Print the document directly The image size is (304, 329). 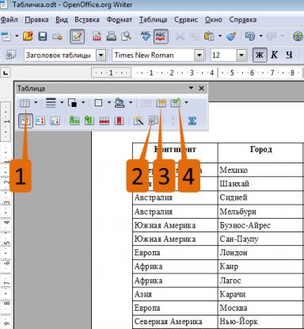(112, 36)
